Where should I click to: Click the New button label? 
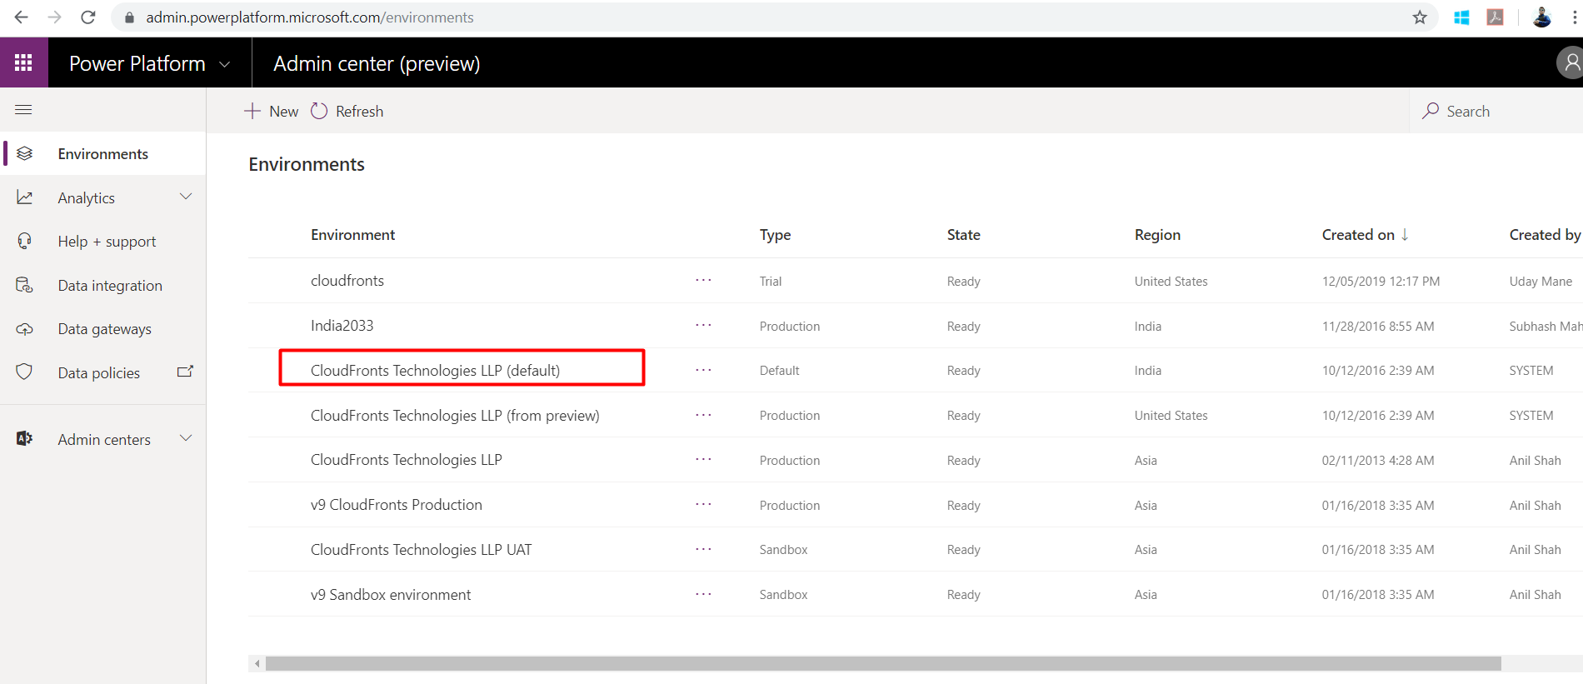283,112
